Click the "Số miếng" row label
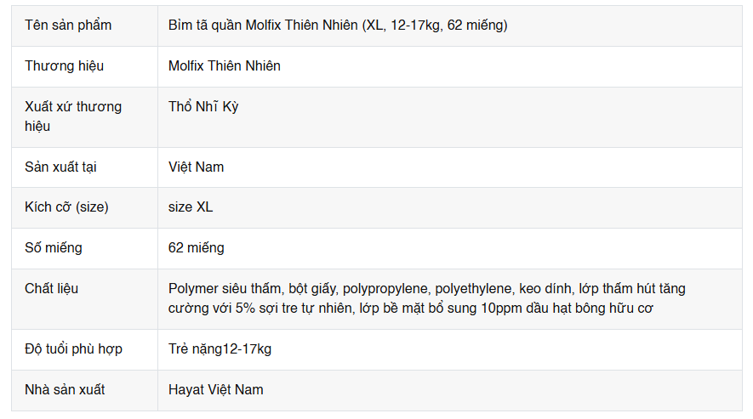 54,248
